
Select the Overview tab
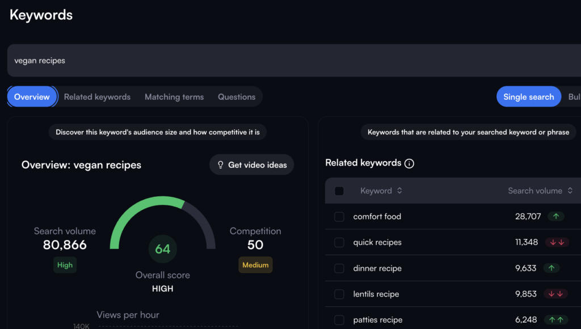click(32, 96)
